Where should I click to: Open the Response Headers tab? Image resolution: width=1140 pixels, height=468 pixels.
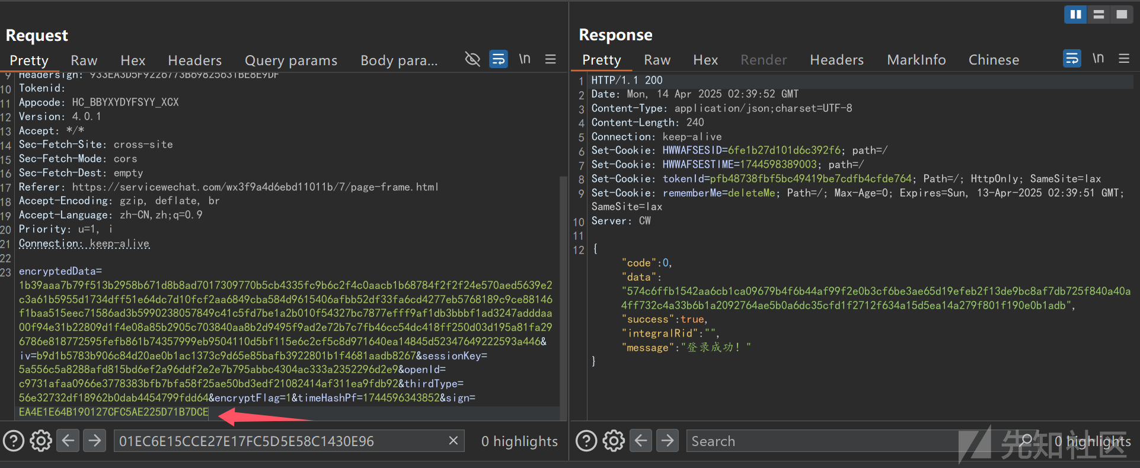coord(836,60)
